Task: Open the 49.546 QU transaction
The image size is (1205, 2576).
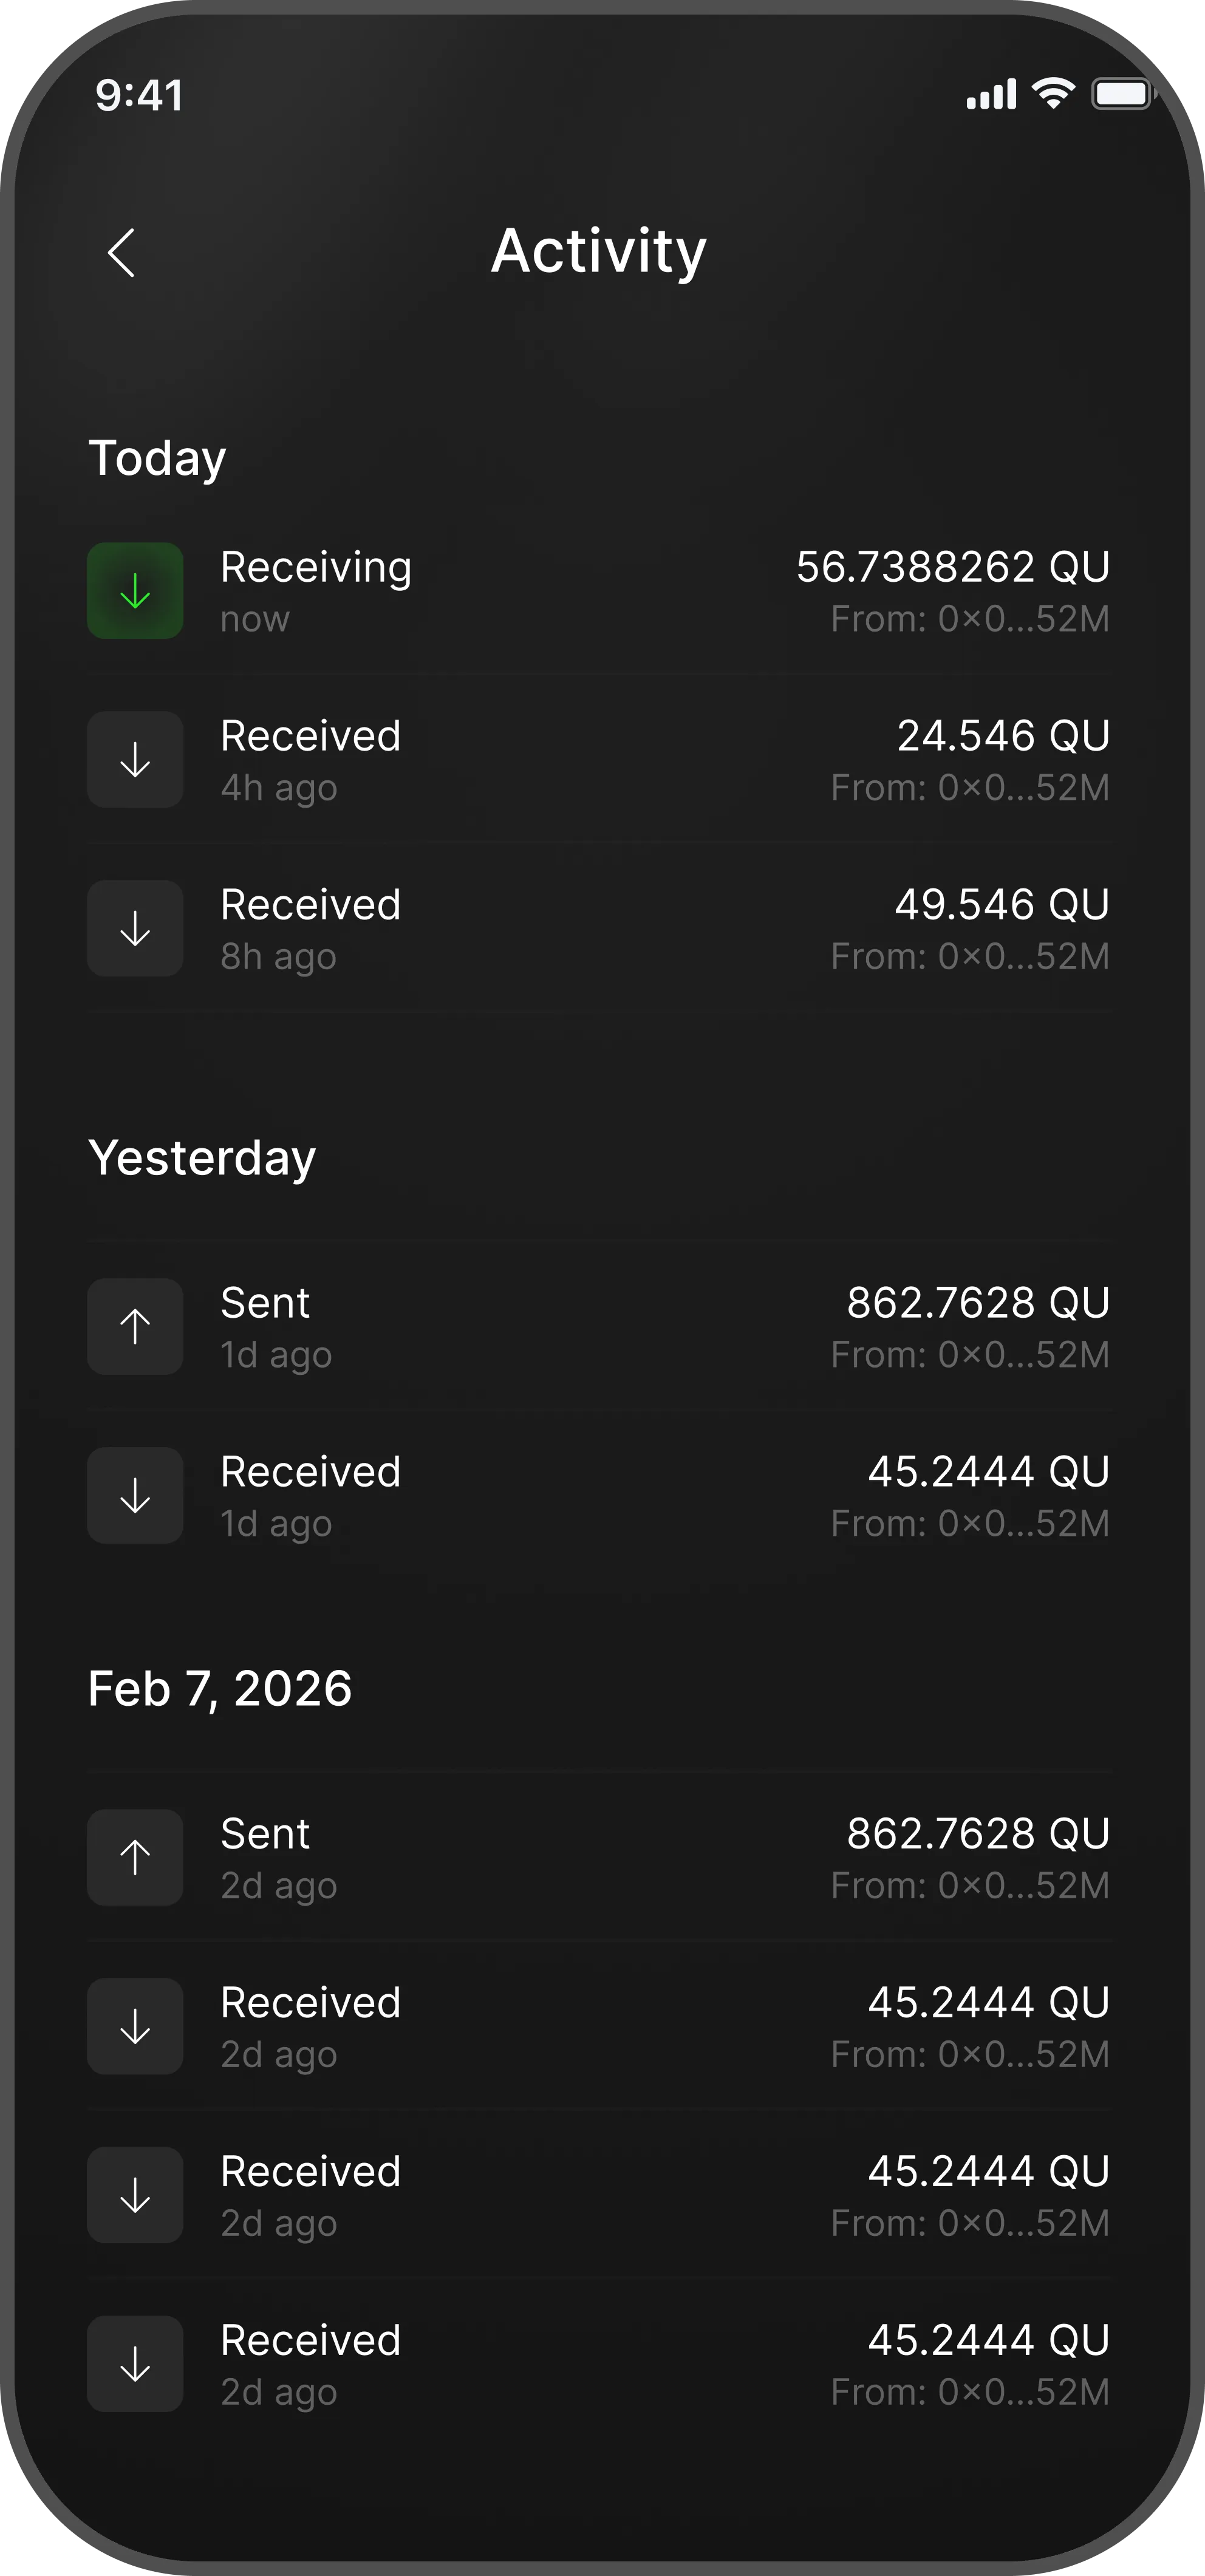Action: (x=1001, y=905)
